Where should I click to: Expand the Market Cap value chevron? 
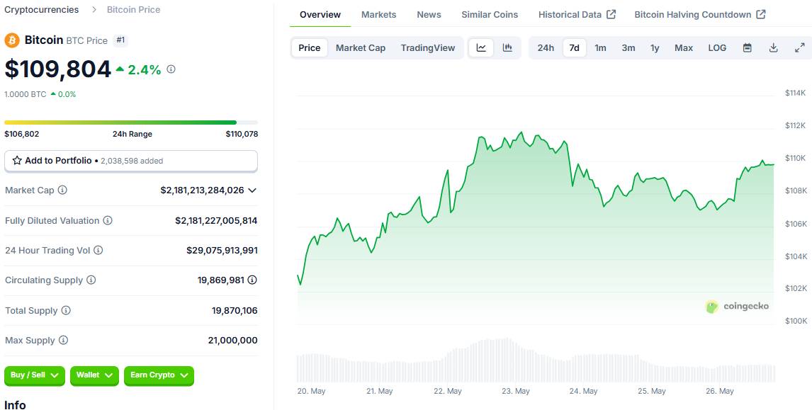[x=252, y=190]
